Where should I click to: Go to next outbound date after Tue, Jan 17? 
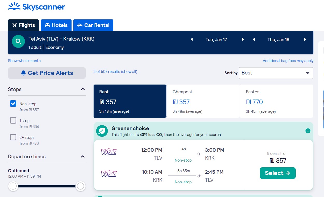click(x=243, y=40)
